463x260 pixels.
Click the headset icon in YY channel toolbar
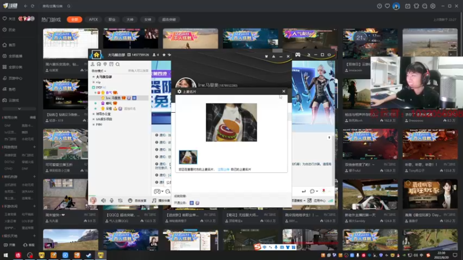tap(99, 64)
